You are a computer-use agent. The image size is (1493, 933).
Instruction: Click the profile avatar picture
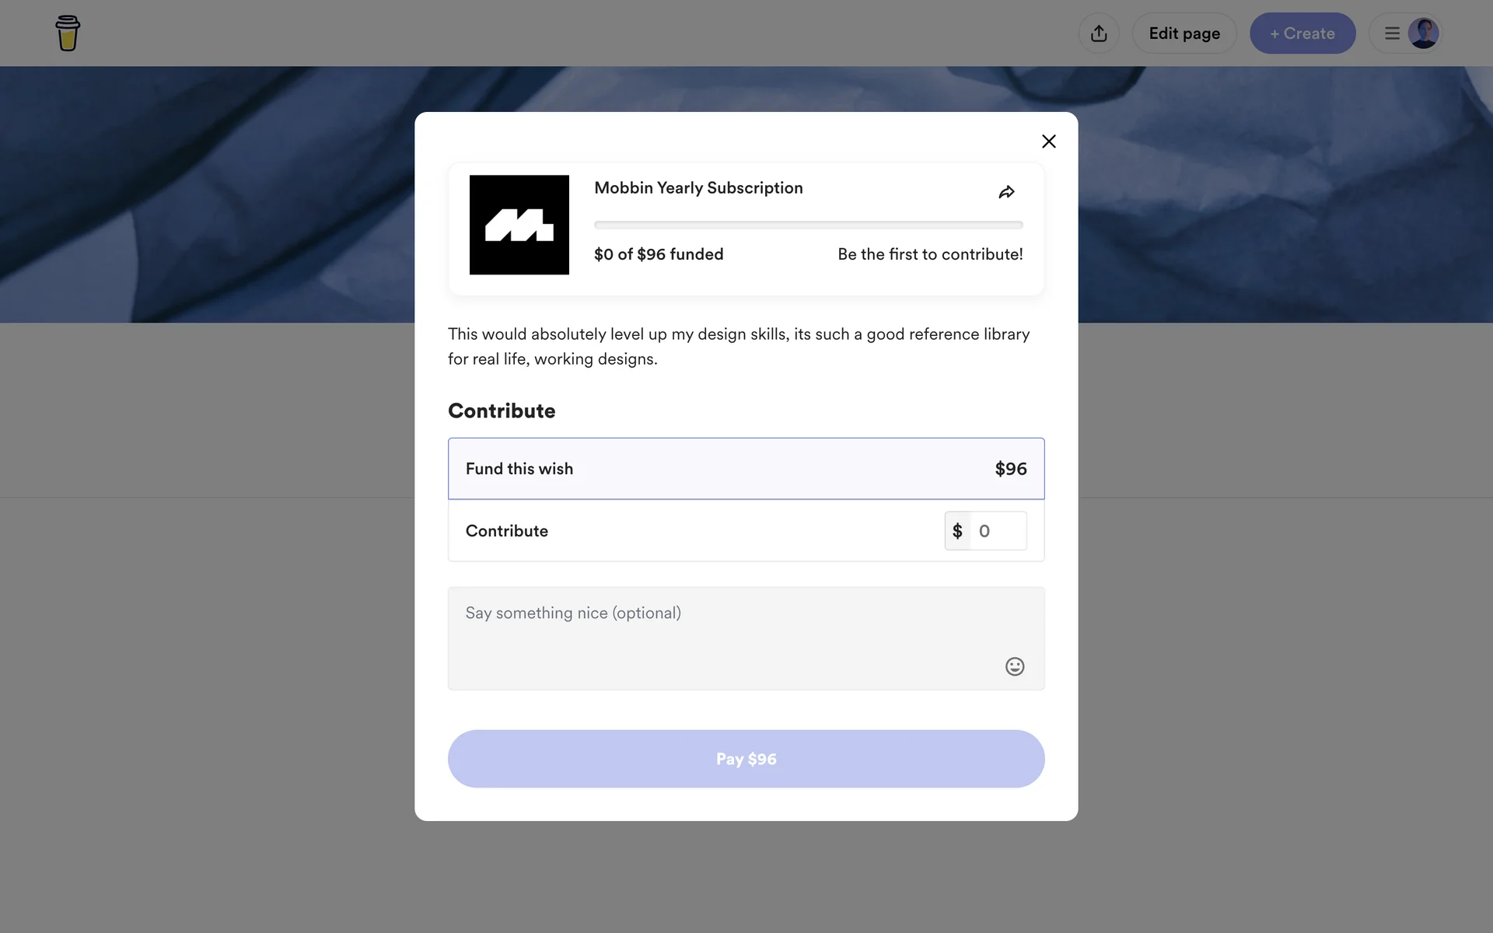click(1423, 33)
